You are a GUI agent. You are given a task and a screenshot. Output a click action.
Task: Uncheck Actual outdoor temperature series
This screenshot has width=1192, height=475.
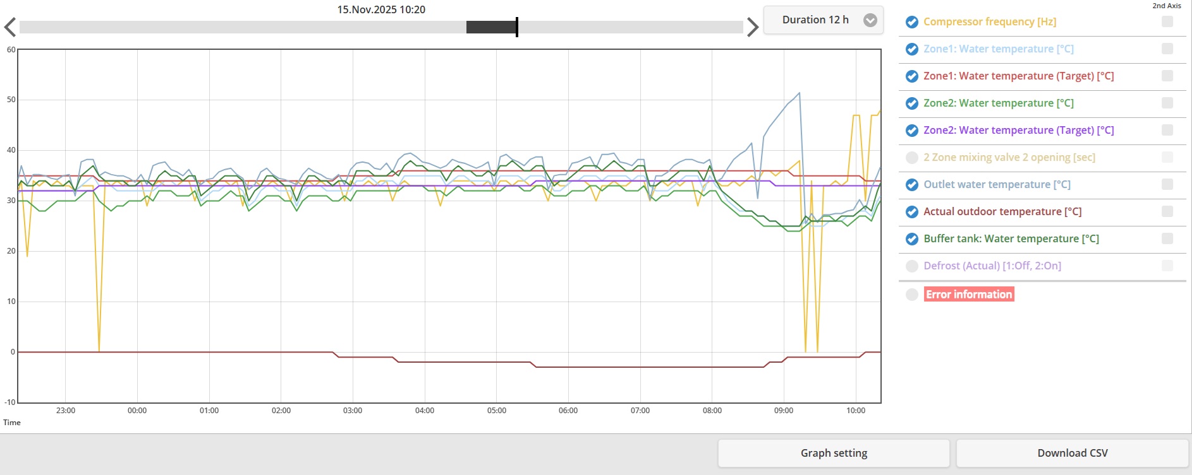coord(911,212)
